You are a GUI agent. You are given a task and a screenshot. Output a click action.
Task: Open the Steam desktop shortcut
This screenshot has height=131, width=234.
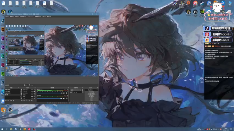point(202,3)
